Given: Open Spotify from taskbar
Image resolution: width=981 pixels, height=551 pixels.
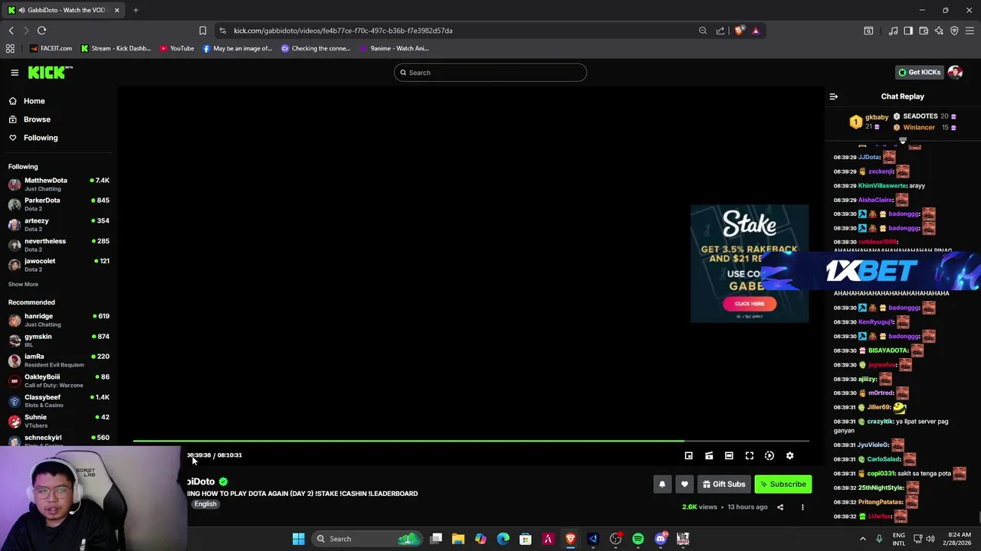Looking at the screenshot, I should click(638, 539).
